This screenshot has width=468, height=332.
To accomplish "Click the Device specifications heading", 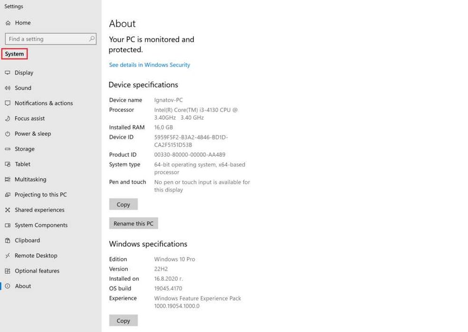I will pos(143,85).
